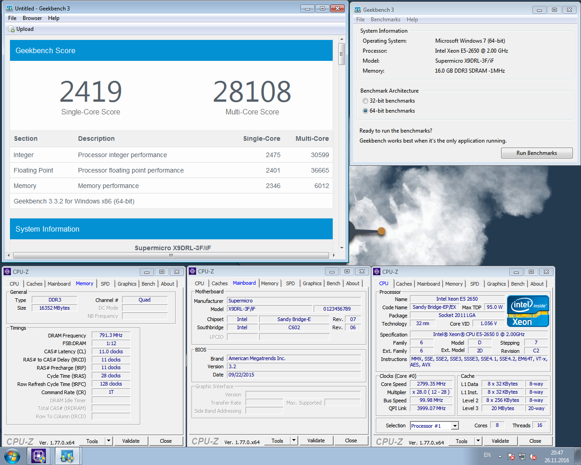Click the BIOS Date 09/22/2015 field
Viewport: 581px width, 465px height.
point(294,375)
